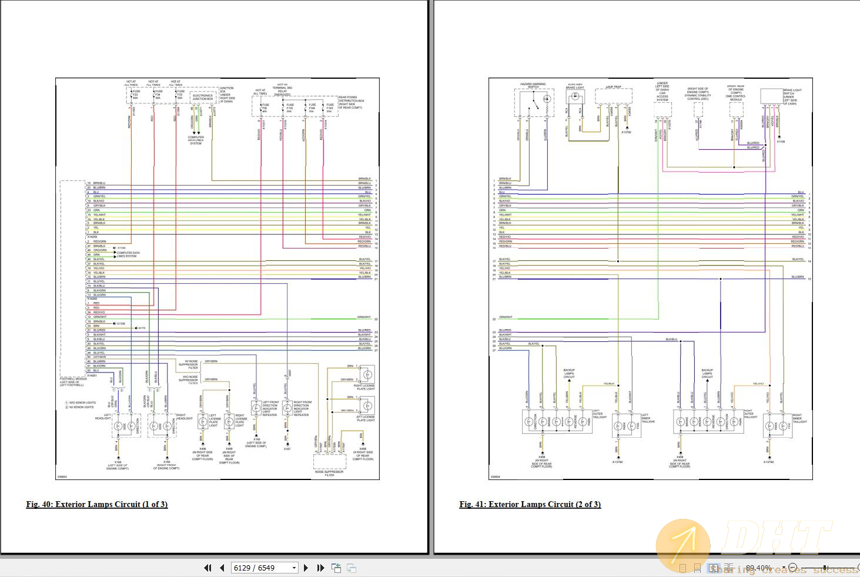
Task: Open the page number dropdown arrow
Action: click(295, 568)
